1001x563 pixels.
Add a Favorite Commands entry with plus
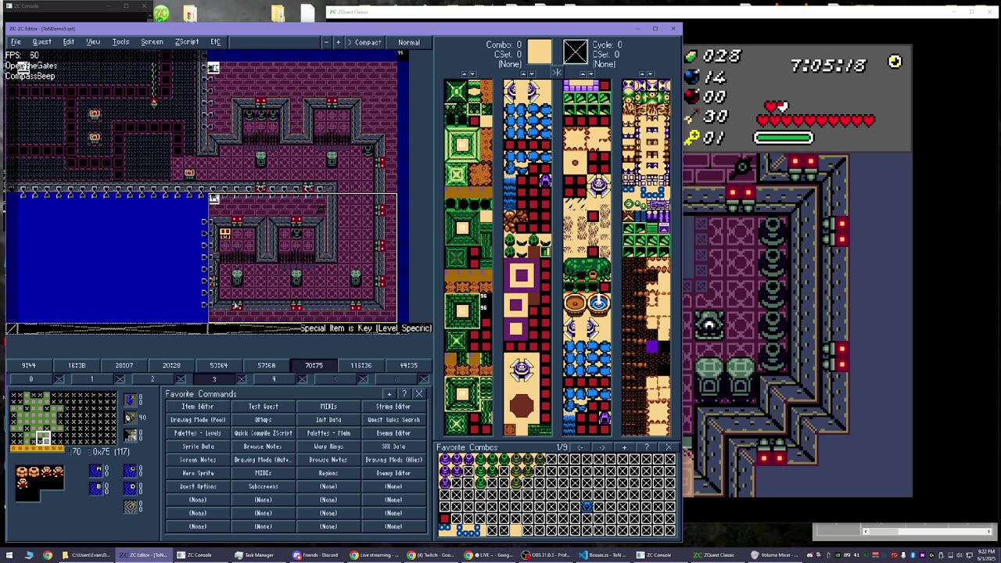pos(389,394)
